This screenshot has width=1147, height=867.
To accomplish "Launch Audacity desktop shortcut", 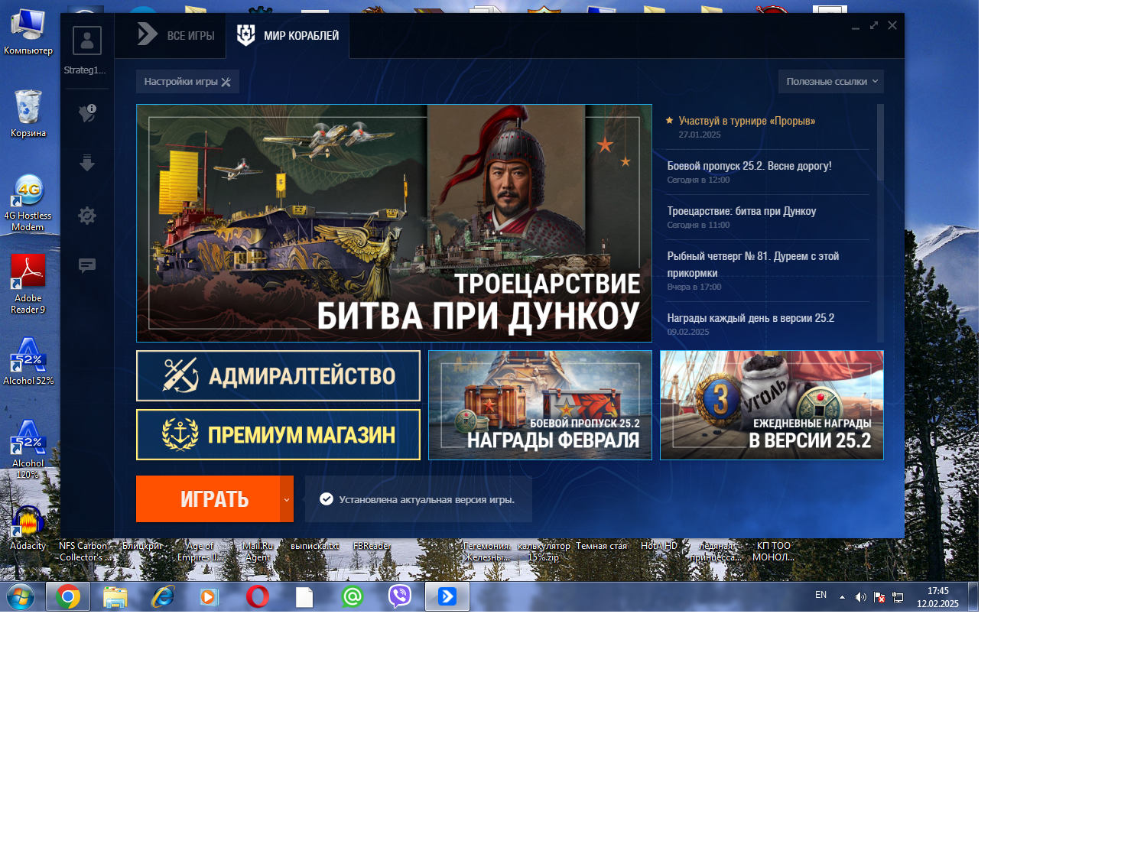I will [x=28, y=528].
